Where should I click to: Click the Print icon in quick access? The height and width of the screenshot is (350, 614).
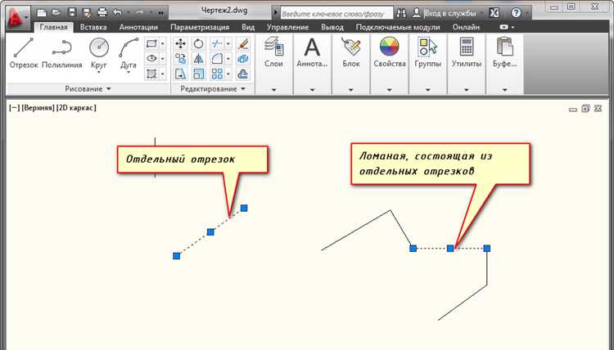coord(102,13)
